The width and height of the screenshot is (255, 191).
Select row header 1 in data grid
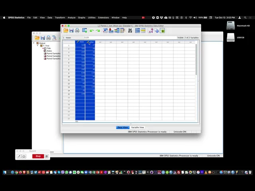coord(69,45)
